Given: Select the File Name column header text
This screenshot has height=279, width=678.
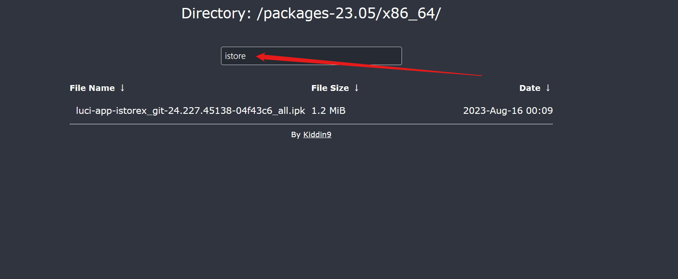Looking at the screenshot, I should pyautogui.click(x=92, y=88).
